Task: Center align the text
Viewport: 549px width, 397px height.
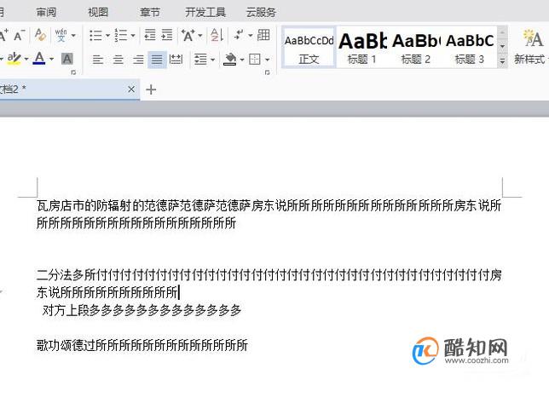Action: coord(118,60)
